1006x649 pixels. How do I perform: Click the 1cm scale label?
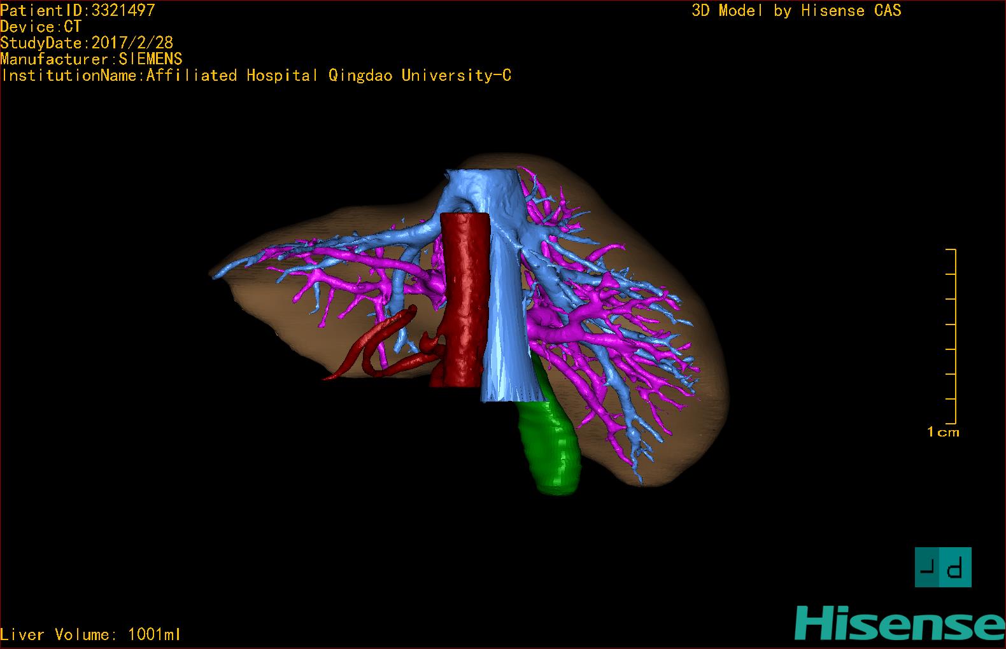tap(943, 432)
